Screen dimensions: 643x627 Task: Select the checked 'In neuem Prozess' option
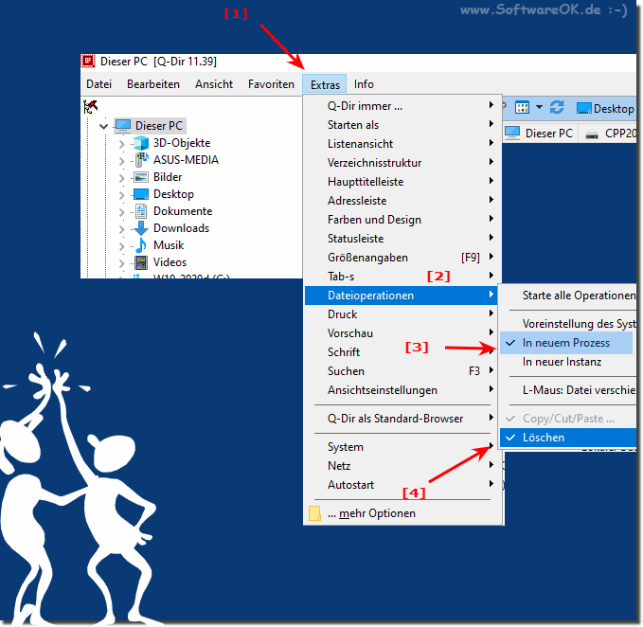(566, 343)
